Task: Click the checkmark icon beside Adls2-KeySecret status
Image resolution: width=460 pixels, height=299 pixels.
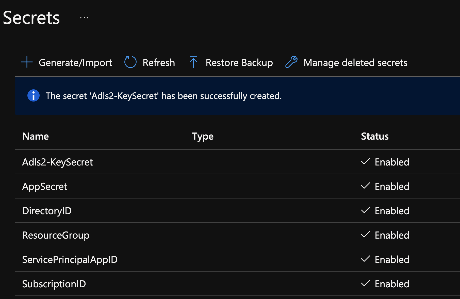Action: pos(365,162)
